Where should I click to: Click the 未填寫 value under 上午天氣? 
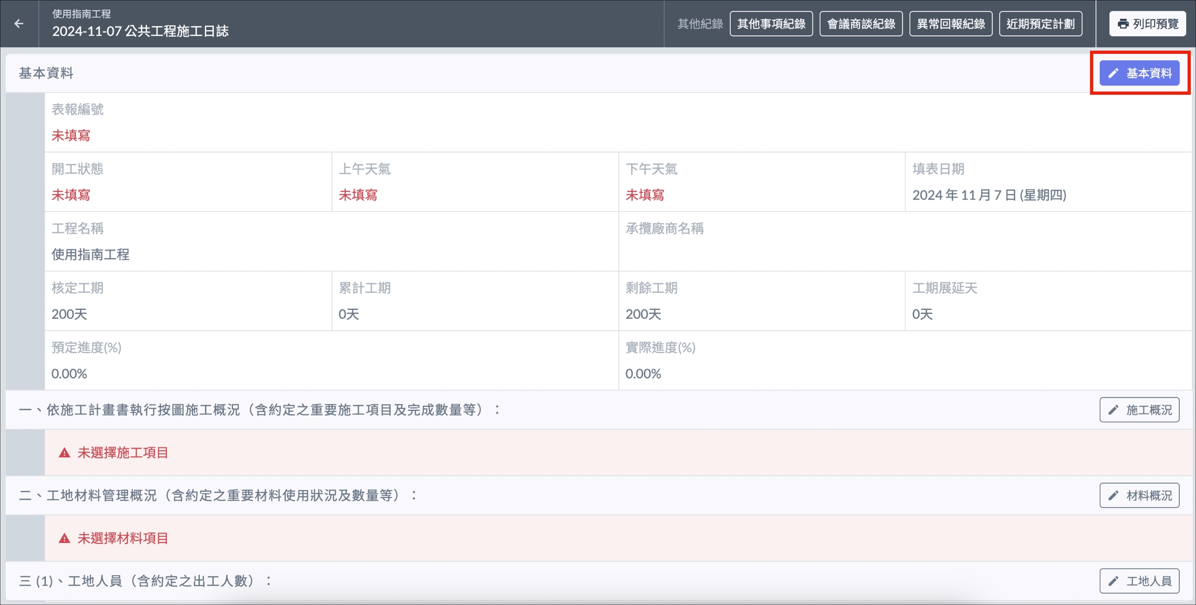[358, 195]
